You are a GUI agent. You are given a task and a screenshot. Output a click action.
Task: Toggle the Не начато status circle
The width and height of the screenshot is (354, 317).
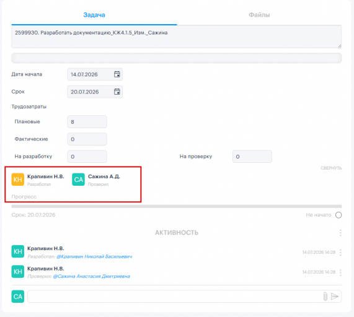339,215
